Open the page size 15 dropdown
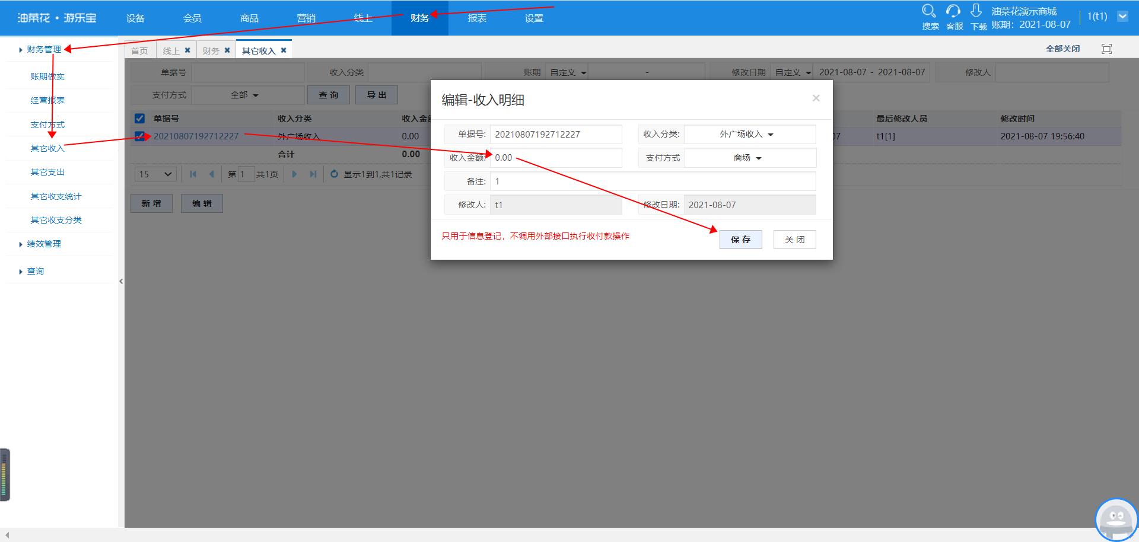The width and height of the screenshot is (1139, 542). 156,174
